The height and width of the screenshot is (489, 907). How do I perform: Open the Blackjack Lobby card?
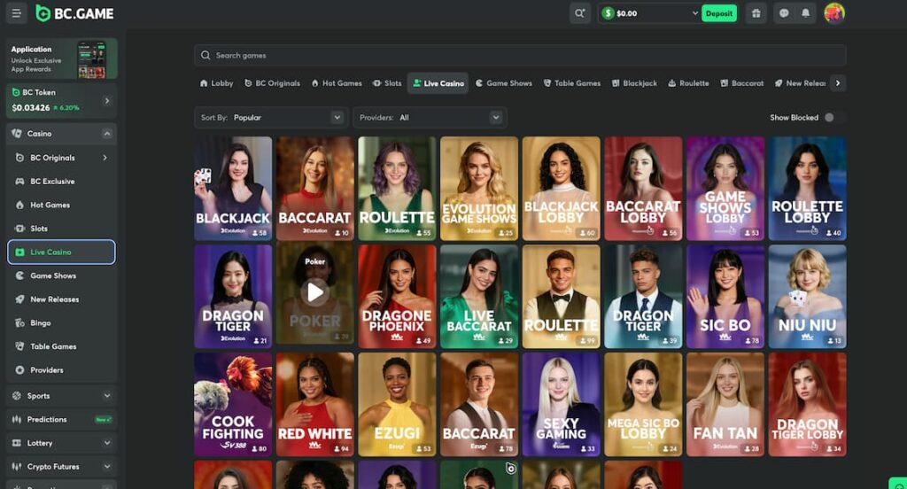[561, 189]
